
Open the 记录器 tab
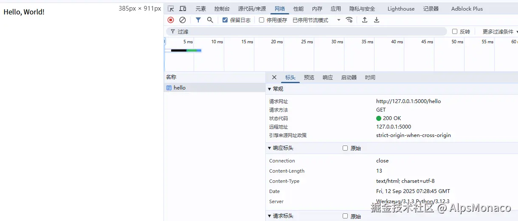(431, 8)
